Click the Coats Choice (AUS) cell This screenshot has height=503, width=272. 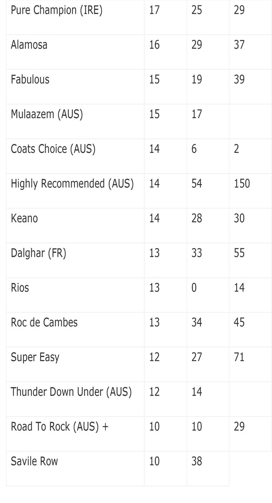[x=53, y=149]
